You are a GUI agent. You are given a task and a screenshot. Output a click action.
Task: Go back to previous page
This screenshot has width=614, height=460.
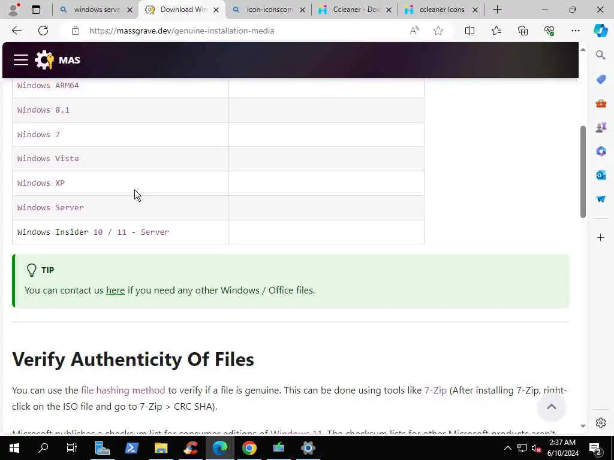click(16, 31)
